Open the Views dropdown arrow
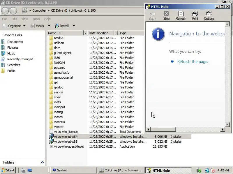The image size is (233, 174). click(49, 26)
